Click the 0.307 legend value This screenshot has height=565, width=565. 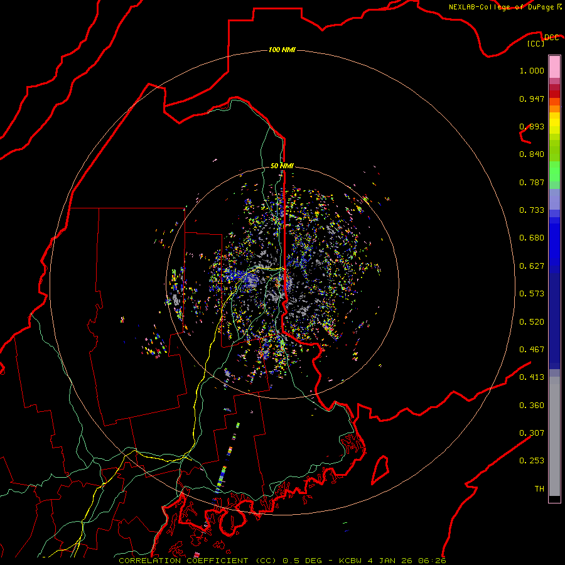pyautogui.click(x=532, y=433)
